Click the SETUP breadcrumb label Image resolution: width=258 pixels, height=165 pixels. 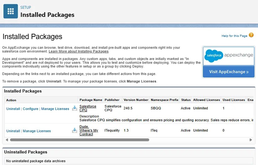26,7
